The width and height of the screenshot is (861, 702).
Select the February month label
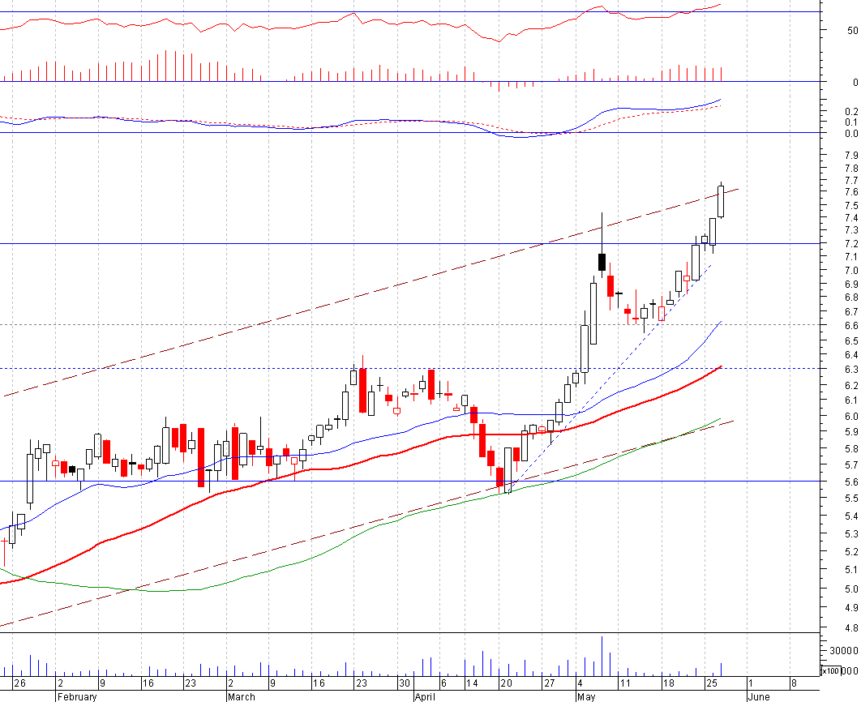pyautogui.click(x=77, y=696)
